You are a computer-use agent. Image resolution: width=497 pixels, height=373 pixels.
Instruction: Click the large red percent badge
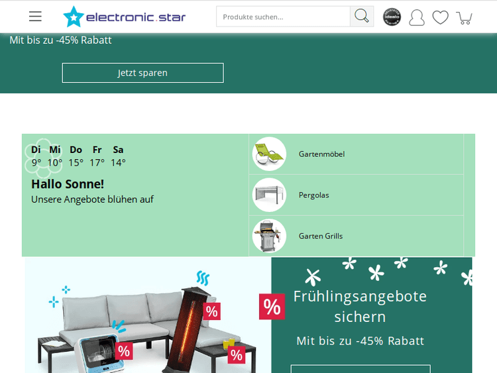[272, 307]
